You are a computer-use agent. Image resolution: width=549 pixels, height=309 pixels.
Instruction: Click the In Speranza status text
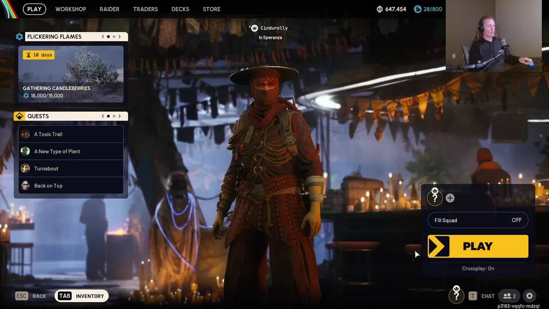270,38
